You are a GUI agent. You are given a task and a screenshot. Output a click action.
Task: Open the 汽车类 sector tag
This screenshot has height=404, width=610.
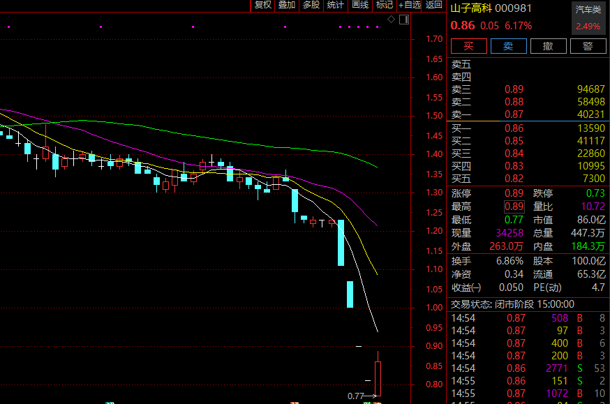(x=588, y=10)
